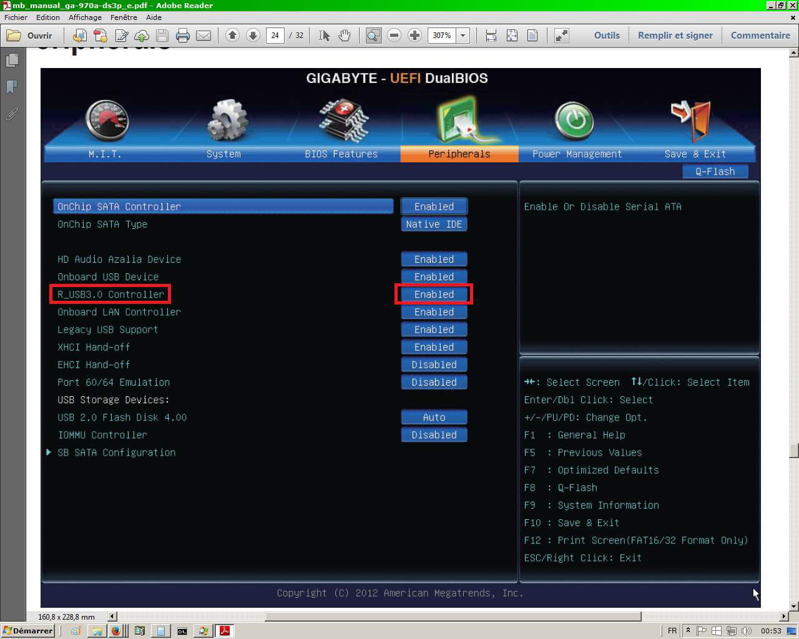This screenshot has width=799, height=639.
Task: Click the read mode expand arrows icon
Action: tap(562, 36)
